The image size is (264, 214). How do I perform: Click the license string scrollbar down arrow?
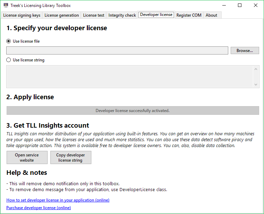coord(256,84)
